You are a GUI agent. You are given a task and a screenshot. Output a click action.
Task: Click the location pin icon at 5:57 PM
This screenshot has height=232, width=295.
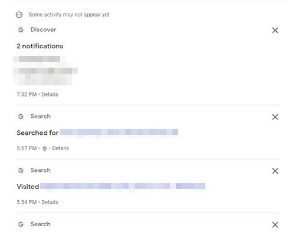[45, 149]
